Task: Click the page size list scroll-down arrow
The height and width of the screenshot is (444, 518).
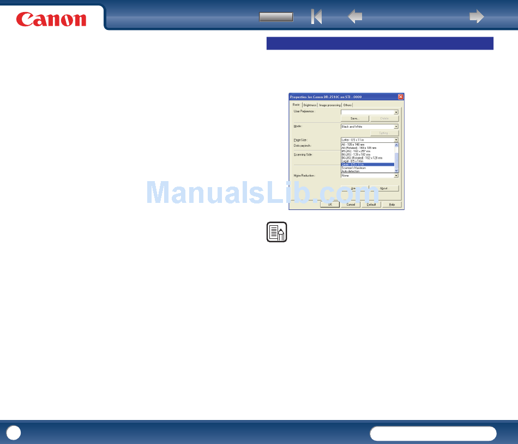Action: [396, 171]
